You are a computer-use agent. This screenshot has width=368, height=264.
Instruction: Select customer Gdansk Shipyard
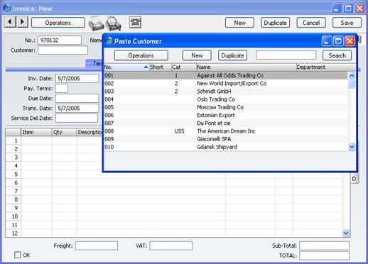(x=226, y=147)
